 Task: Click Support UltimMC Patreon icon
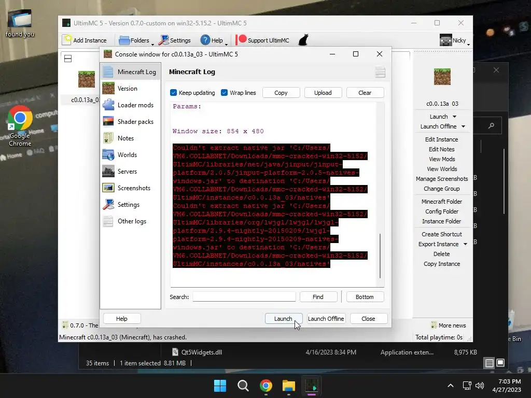241,39
